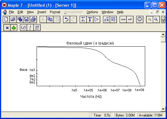The image size is (167, 119).
Task: Expand toolbar overflow down arrow
Action: [163, 21]
